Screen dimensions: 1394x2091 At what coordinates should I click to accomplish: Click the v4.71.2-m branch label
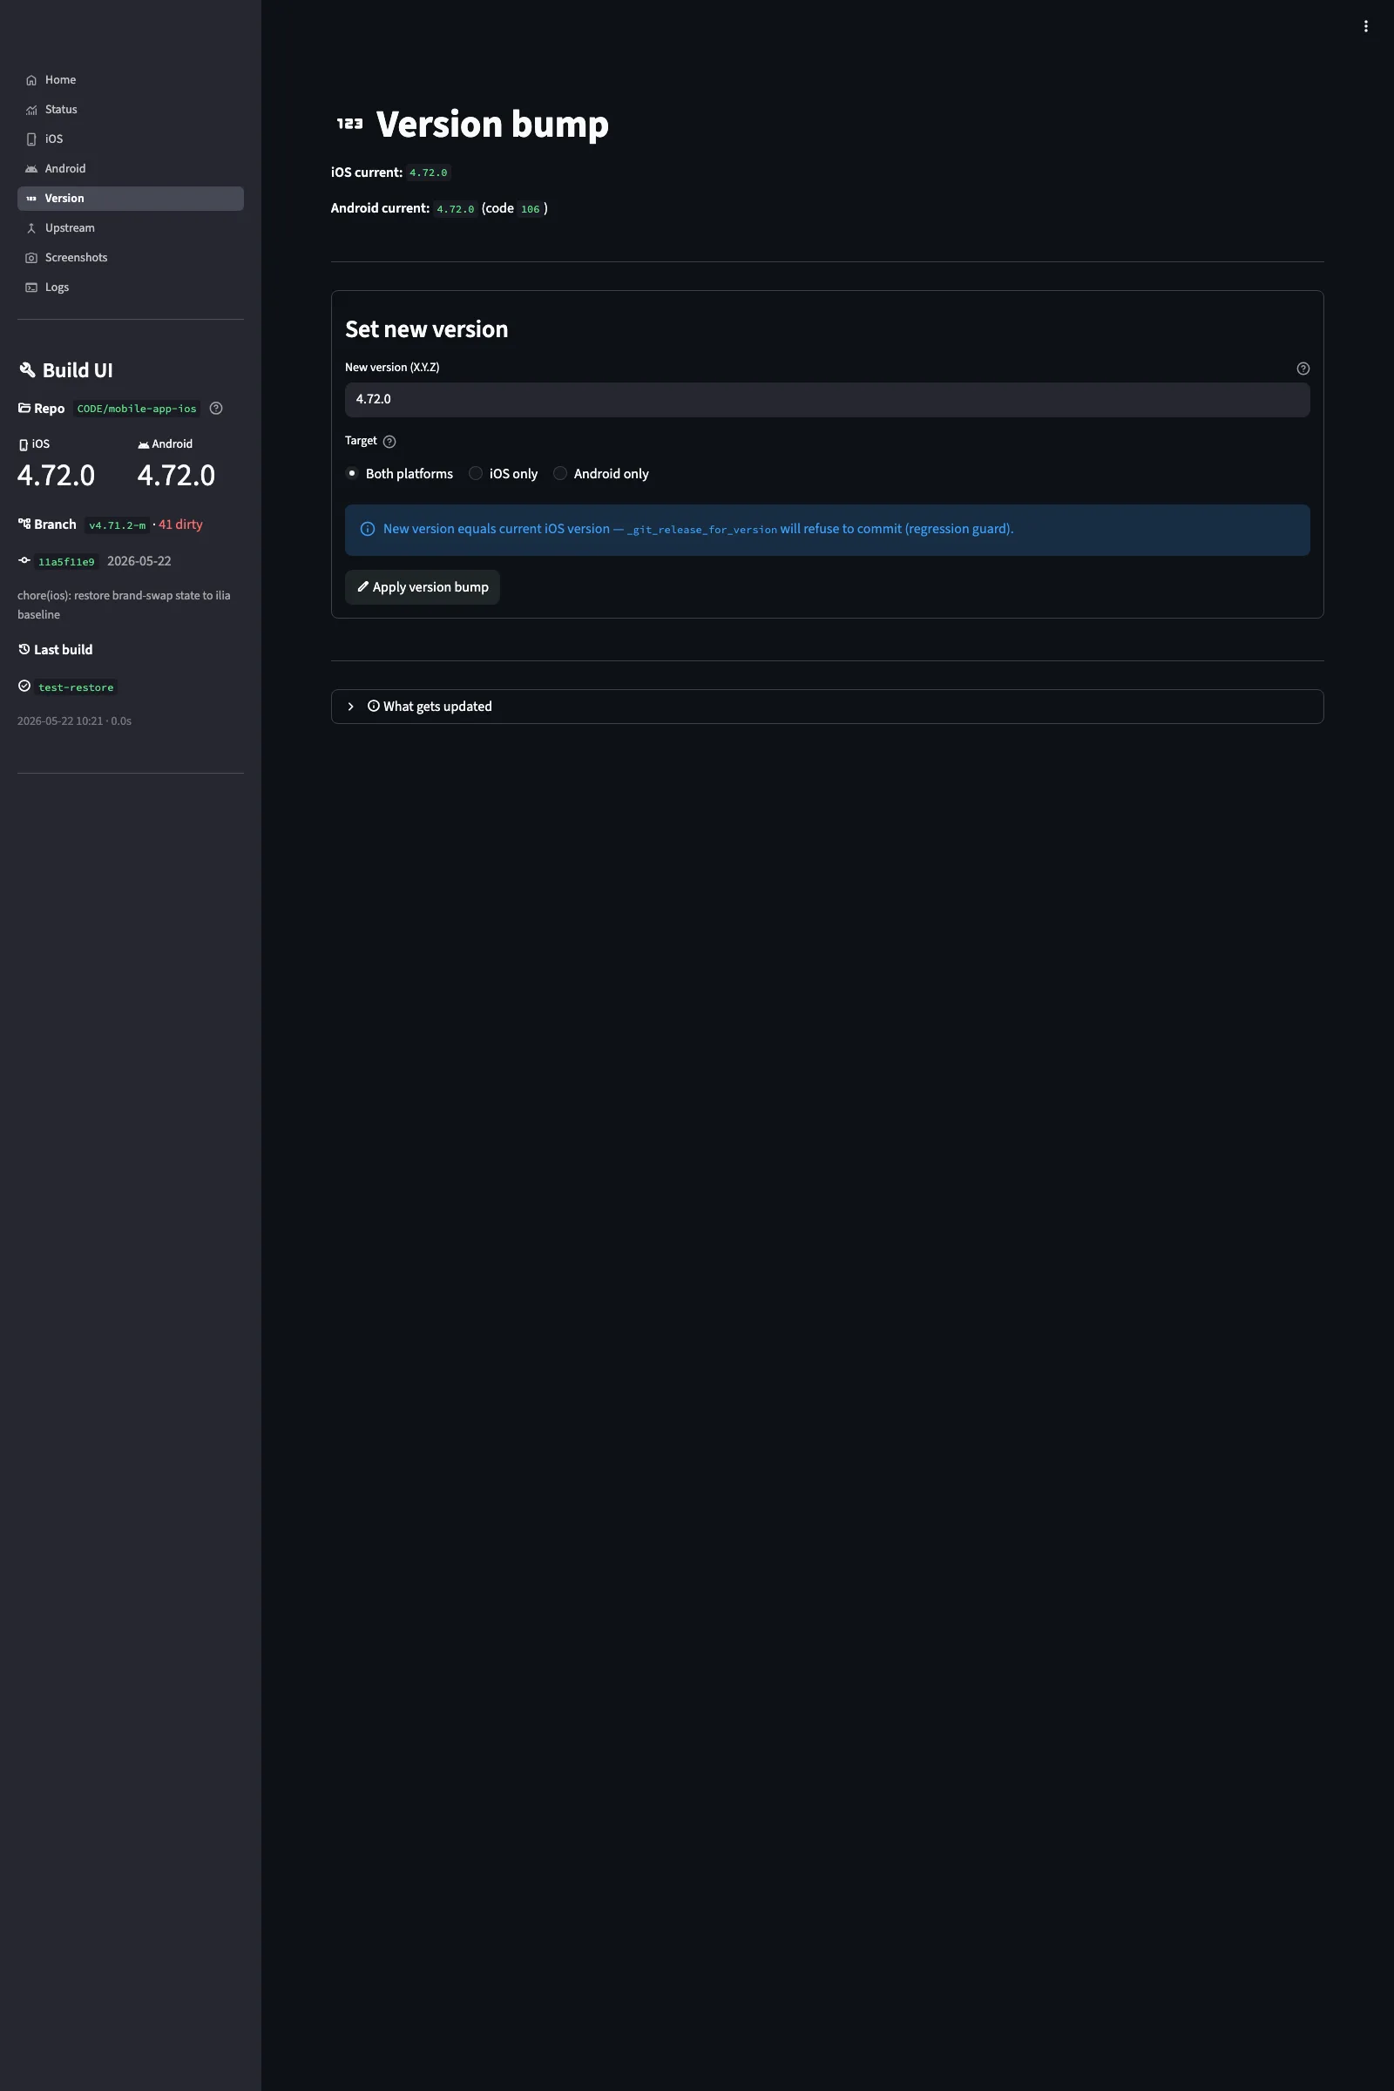(118, 525)
